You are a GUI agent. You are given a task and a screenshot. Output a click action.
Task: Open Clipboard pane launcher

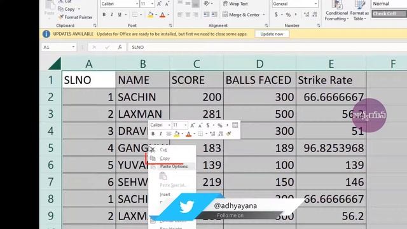coord(95,25)
